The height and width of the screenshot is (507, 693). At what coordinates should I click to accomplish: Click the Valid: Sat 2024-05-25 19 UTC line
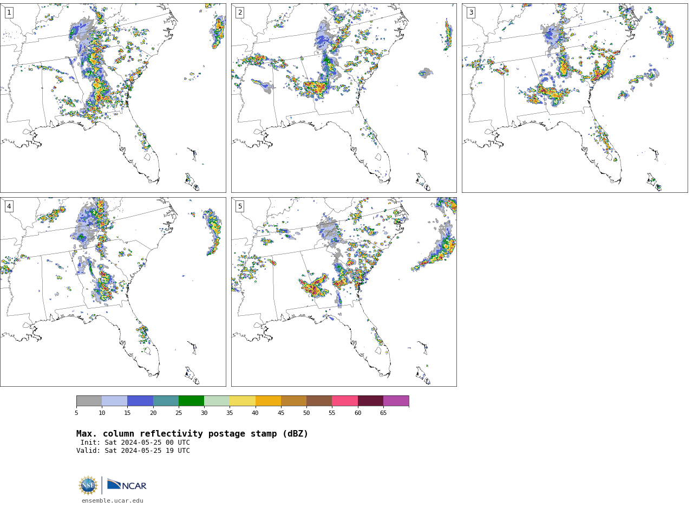(133, 451)
